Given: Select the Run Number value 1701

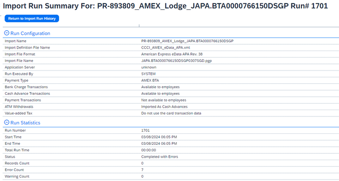Looking at the screenshot, I should click(x=145, y=130).
